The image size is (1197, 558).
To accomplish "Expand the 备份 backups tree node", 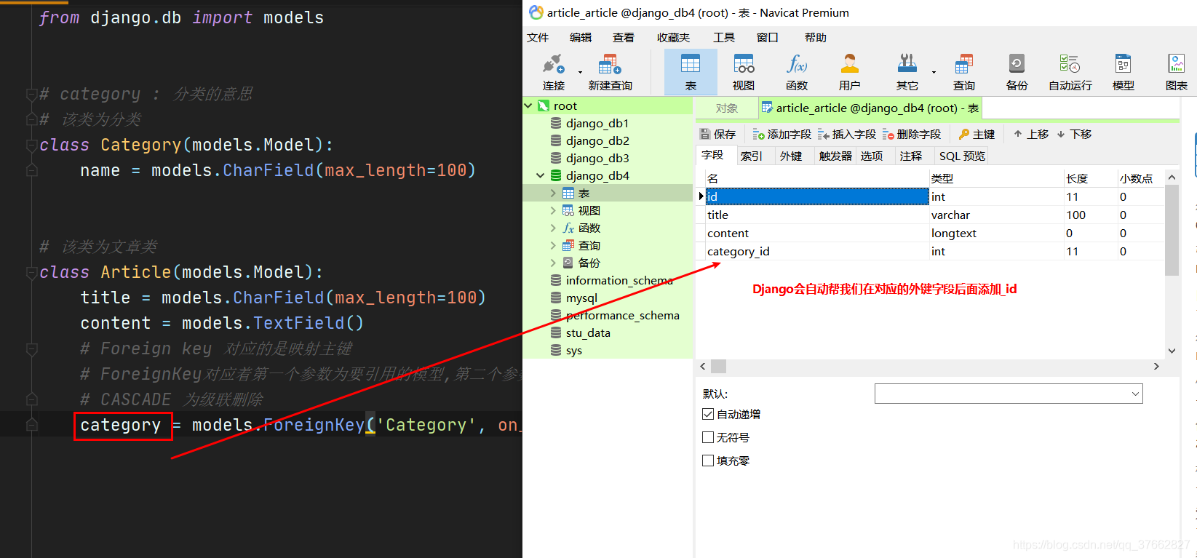I will 553,263.
